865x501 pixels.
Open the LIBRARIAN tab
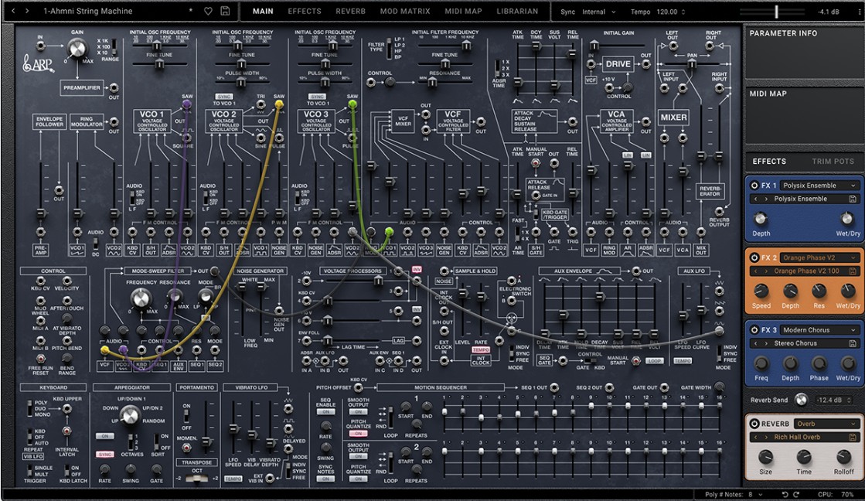[517, 11]
